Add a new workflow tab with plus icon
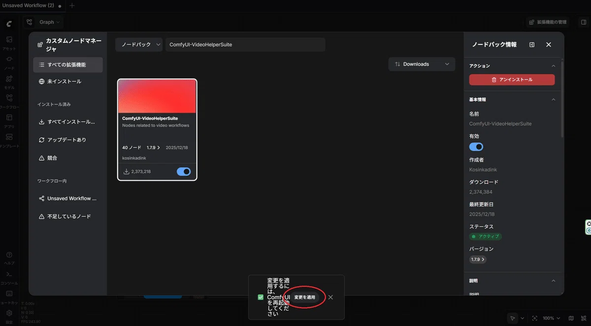This screenshot has height=326, width=591. pos(72,5)
